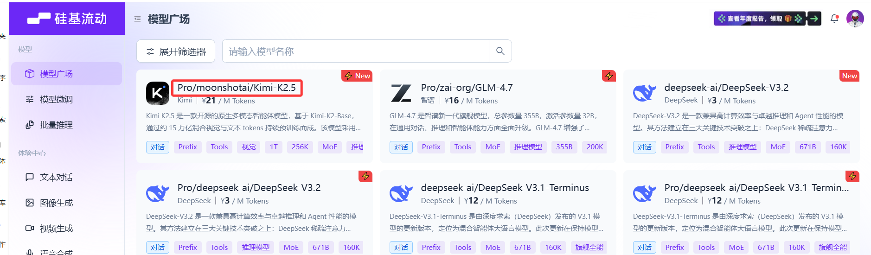Expand the filter with 展开筛选器 button
The height and width of the screenshot is (255, 871).
pyautogui.click(x=176, y=51)
